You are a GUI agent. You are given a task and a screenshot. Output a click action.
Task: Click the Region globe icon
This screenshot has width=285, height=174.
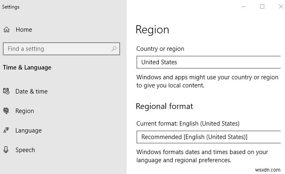click(6, 111)
